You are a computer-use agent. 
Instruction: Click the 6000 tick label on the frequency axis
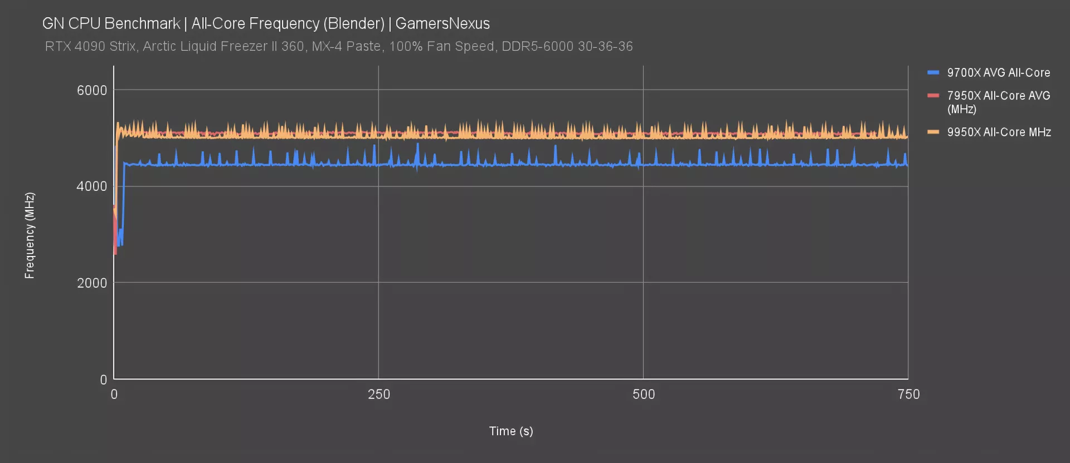pos(92,90)
